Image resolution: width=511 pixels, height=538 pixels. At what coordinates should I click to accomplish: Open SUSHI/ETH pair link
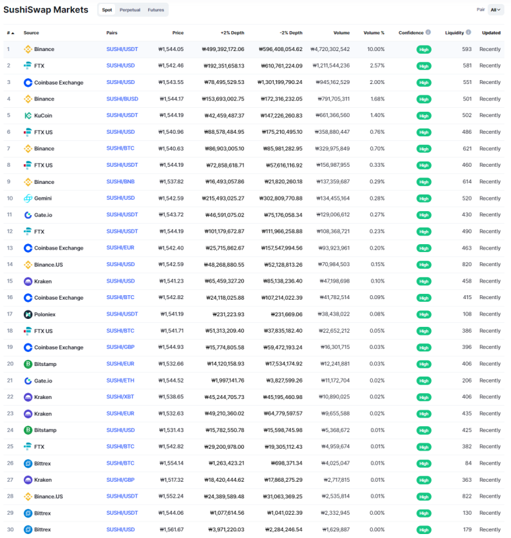point(120,381)
